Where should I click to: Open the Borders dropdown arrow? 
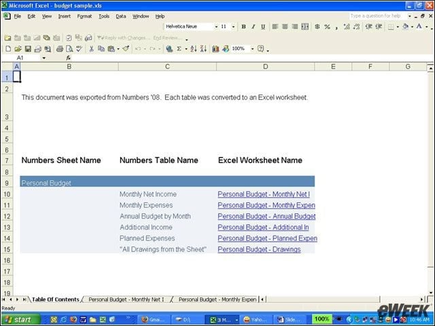click(398, 27)
